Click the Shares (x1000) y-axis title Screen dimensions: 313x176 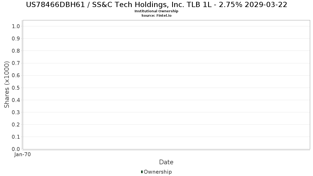click(7, 84)
